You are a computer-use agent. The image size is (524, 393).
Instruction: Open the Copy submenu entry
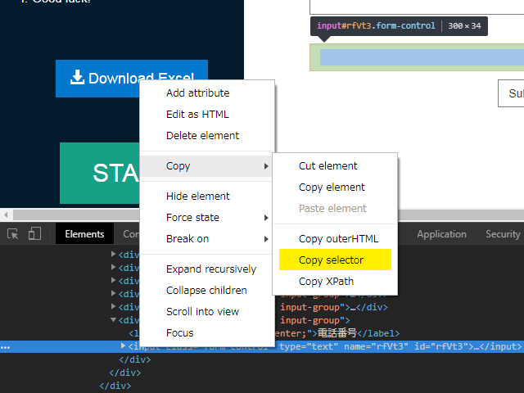[x=206, y=166]
